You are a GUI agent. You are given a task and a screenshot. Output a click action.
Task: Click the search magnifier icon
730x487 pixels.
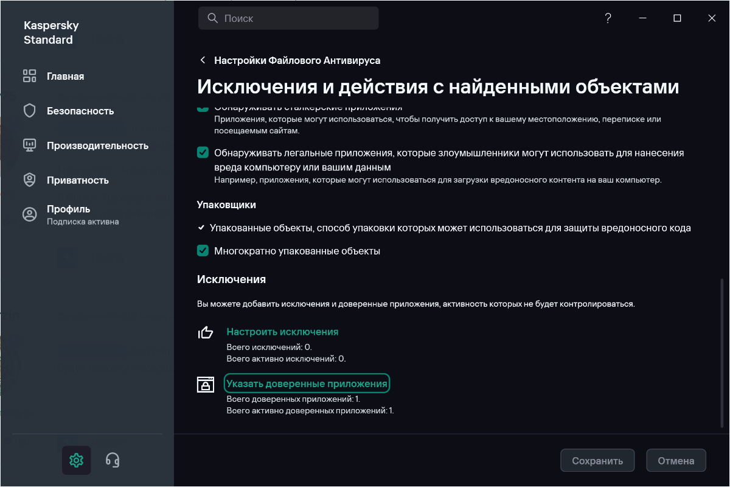pyautogui.click(x=212, y=18)
